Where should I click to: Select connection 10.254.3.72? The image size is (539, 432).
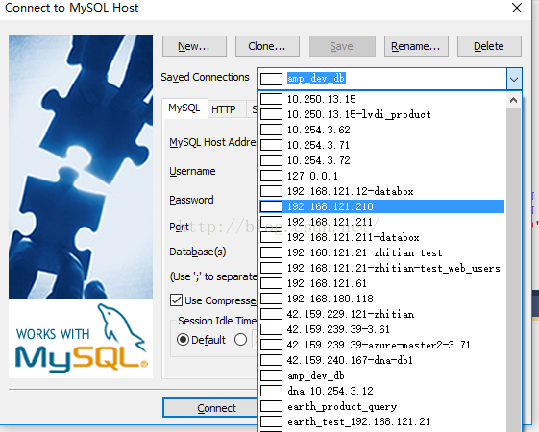click(381, 160)
